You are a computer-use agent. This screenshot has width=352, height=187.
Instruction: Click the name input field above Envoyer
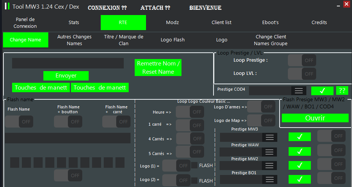pyautogui.click(x=68, y=63)
